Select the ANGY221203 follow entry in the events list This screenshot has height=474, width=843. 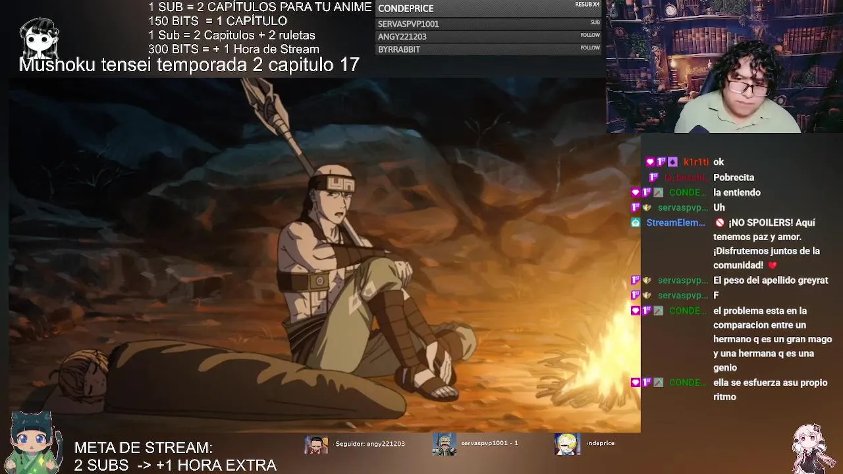[x=489, y=37]
